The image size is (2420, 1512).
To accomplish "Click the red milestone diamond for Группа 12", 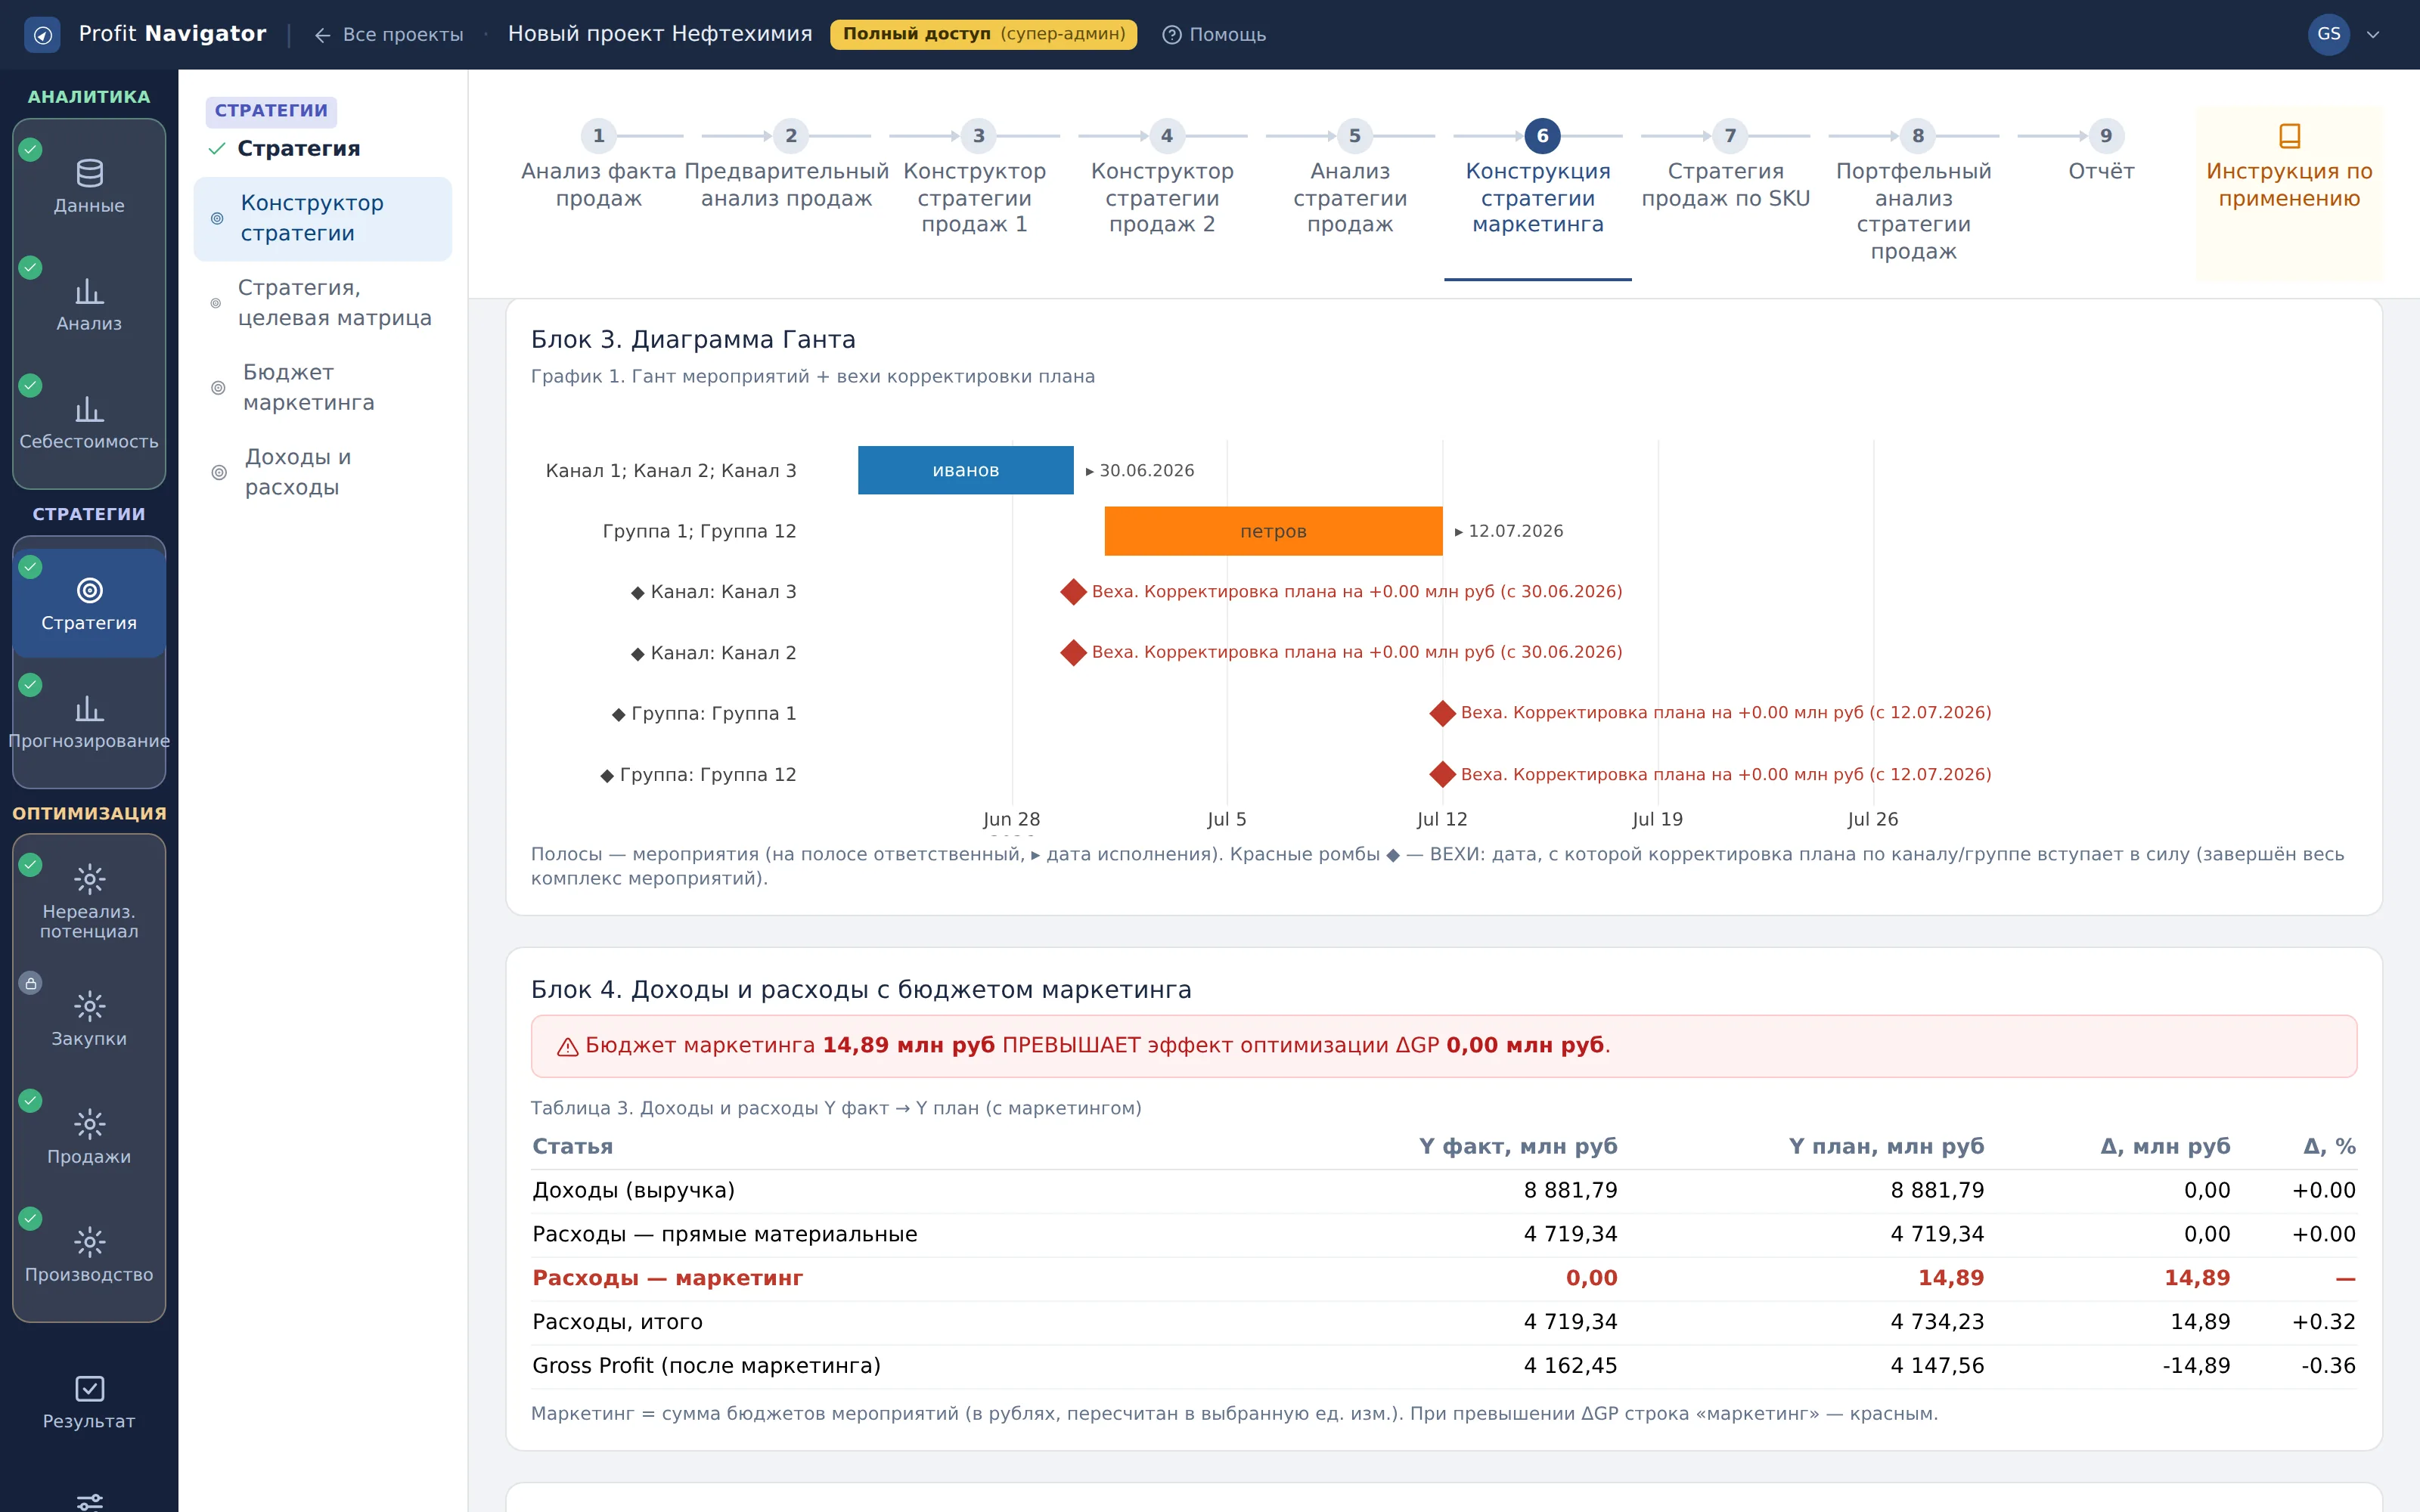I will (x=1442, y=774).
